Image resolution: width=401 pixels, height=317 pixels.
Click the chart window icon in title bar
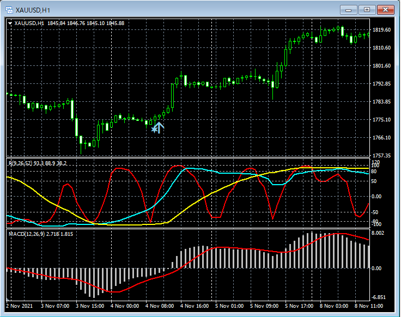[9, 10]
